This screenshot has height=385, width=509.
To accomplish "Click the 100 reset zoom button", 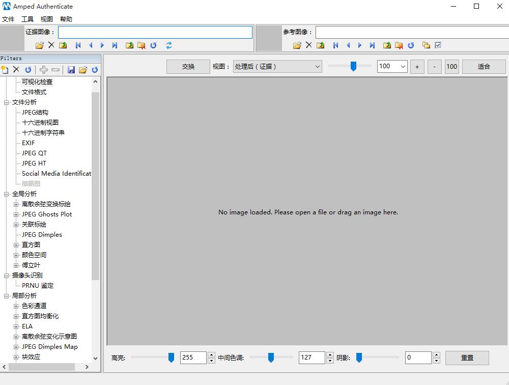I will pyautogui.click(x=451, y=67).
